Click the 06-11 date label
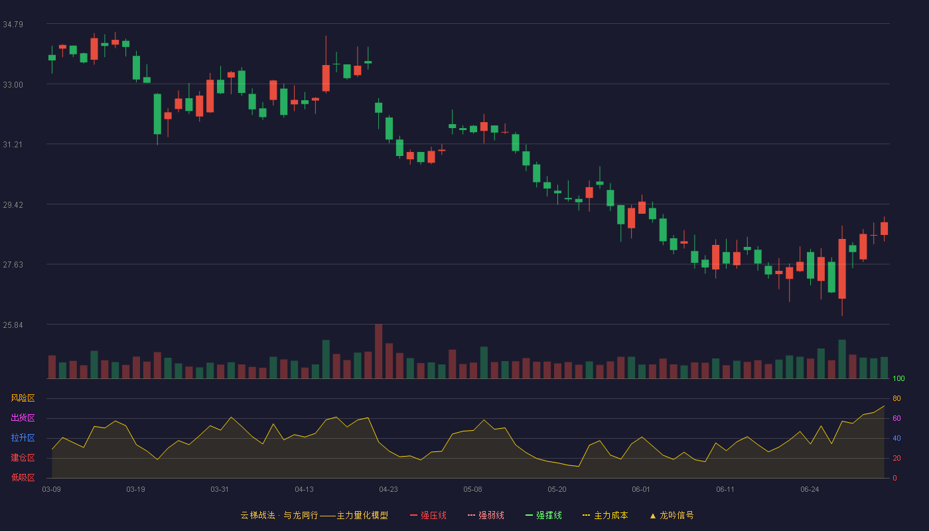 [x=725, y=489]
